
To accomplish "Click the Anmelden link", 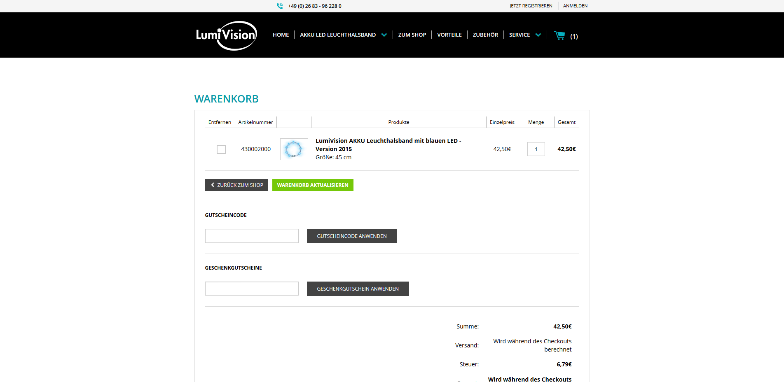I will (x=575, y=6).
